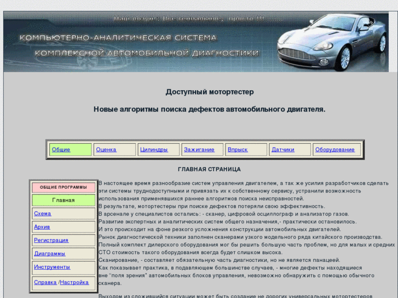Viewport: 398px width, 298px height.
Task: Click the Оборудование navigation link
Action: point(334,150)
